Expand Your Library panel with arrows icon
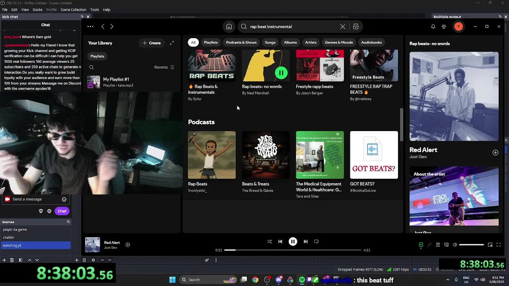The width and height of the screenshot is (509, 286). pos(172,43)
